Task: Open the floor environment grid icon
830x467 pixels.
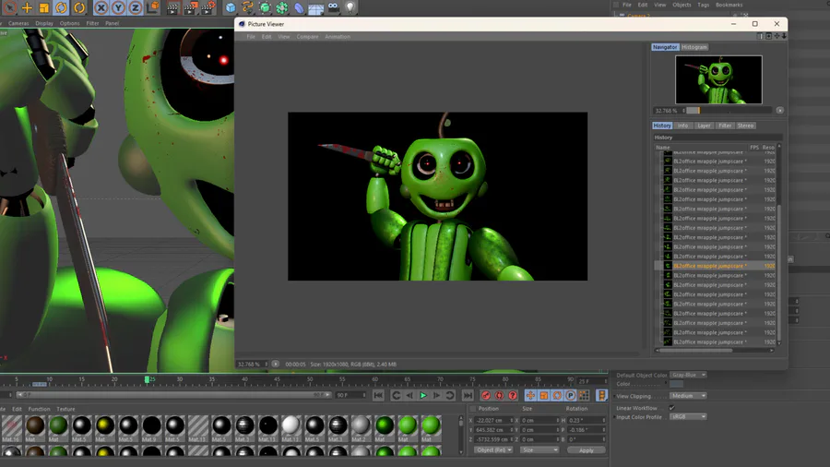Action: tap(316, 7)
